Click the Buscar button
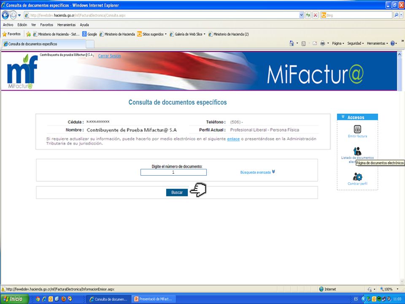The image size is (405, 304). point(177,193)
